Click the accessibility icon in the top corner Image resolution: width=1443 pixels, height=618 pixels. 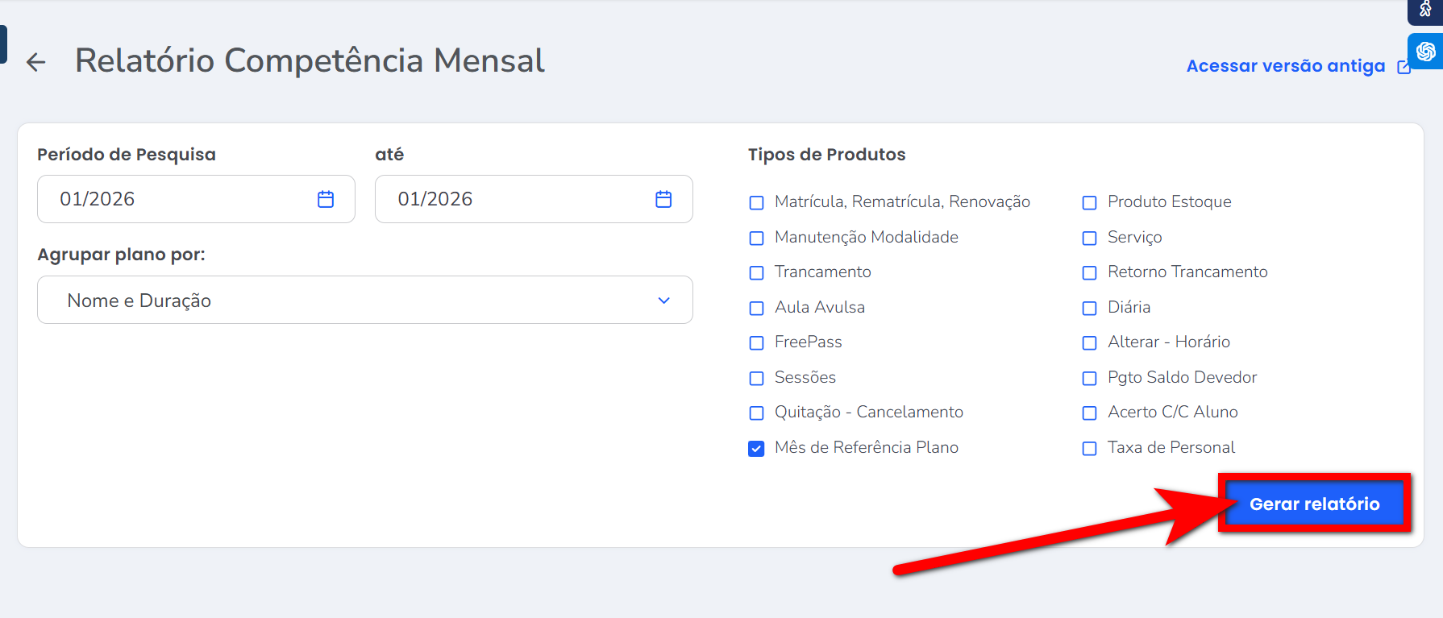click(x=1425, y=10)
